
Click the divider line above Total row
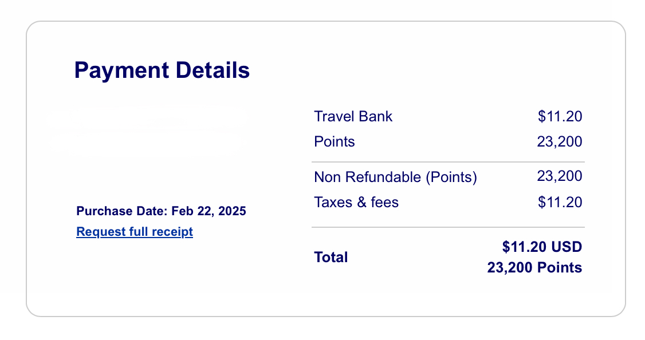(x=448, y=227)
